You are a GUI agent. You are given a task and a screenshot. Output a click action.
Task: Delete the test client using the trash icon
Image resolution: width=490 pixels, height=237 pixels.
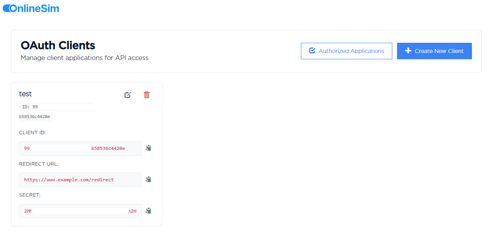click(146, 95)
